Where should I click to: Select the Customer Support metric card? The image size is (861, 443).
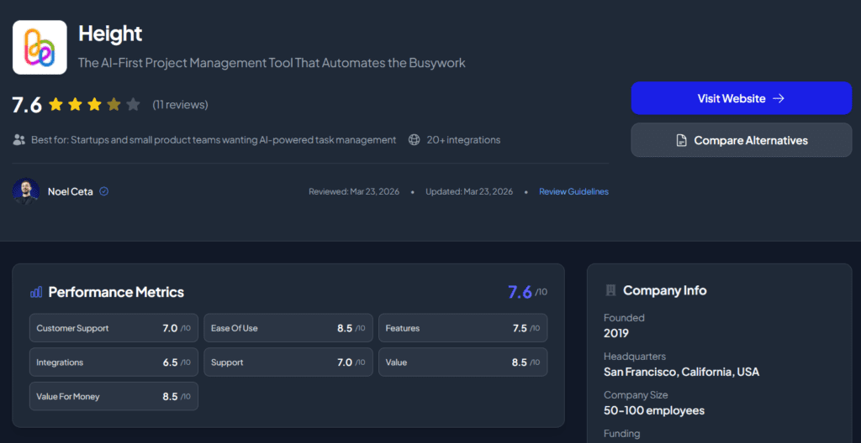pos(114,328)
